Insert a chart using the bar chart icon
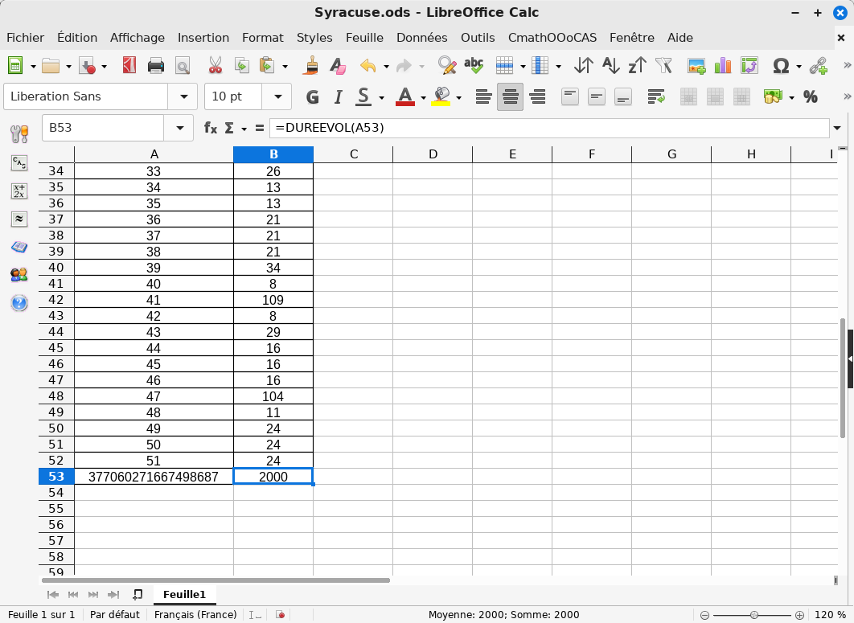This screenshot has height=623, width=854. (x=723, y=66)
